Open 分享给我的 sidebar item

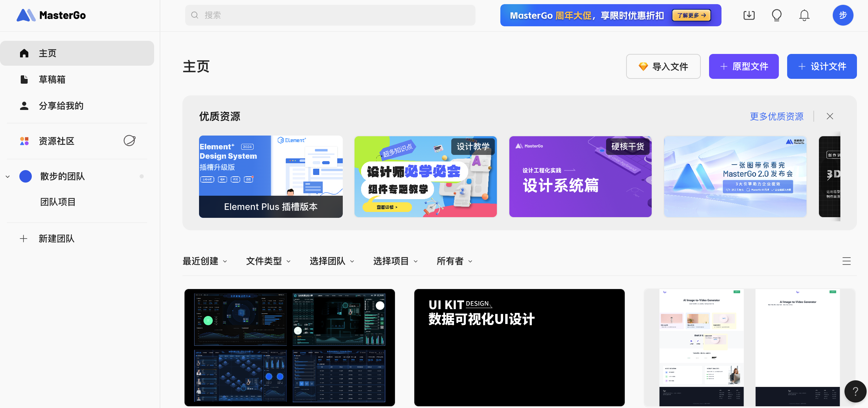point(61,106)
